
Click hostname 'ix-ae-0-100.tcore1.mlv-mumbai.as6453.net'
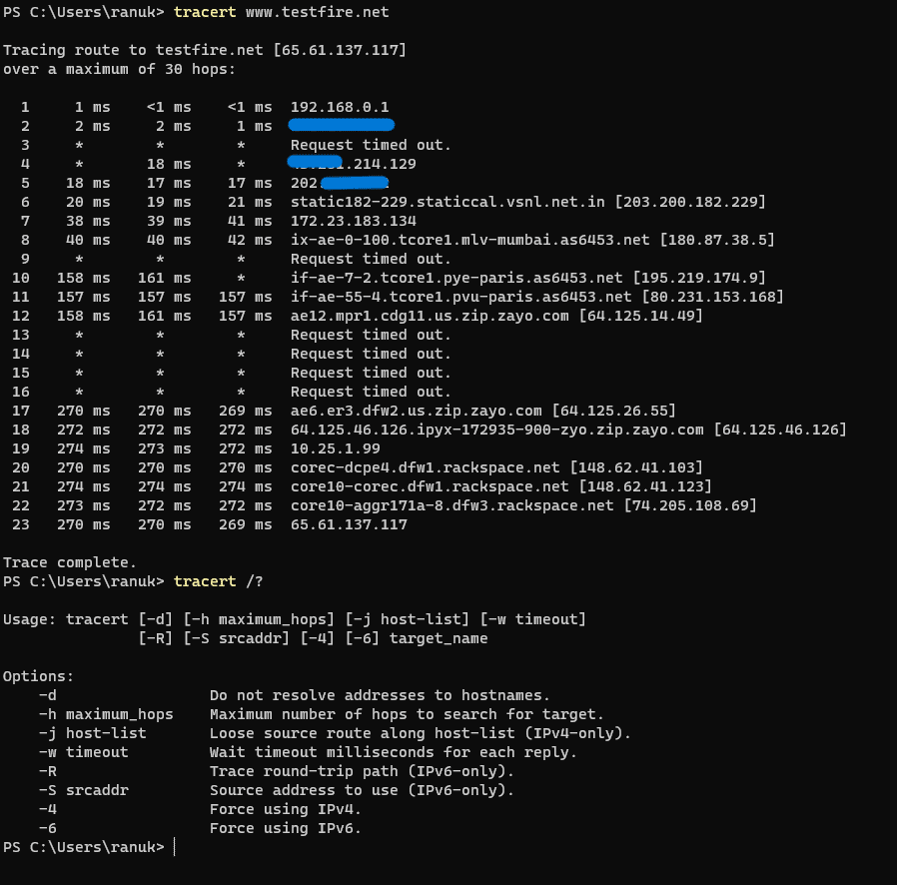coord(469,240)
